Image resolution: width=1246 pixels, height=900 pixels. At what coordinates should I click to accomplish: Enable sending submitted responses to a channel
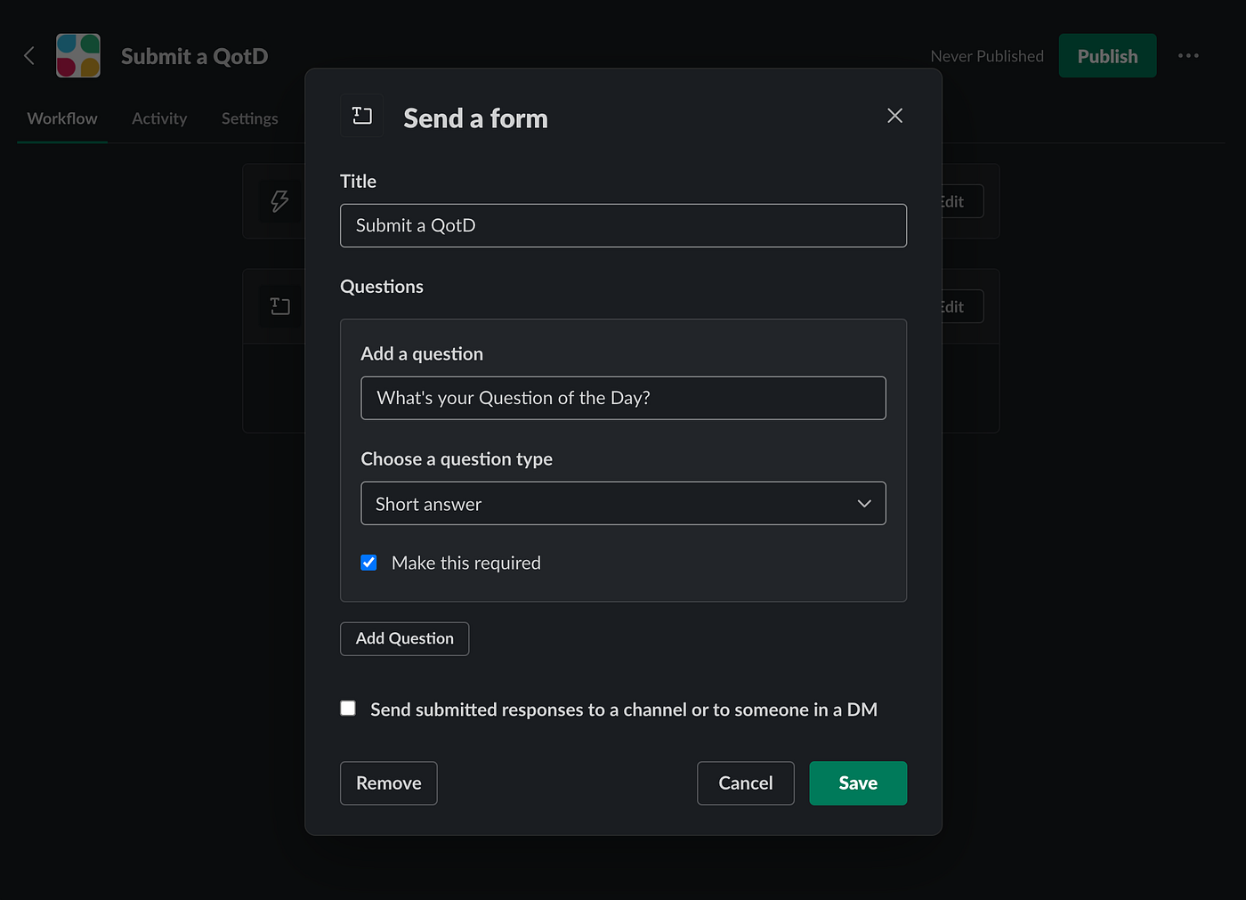[348, 709]
